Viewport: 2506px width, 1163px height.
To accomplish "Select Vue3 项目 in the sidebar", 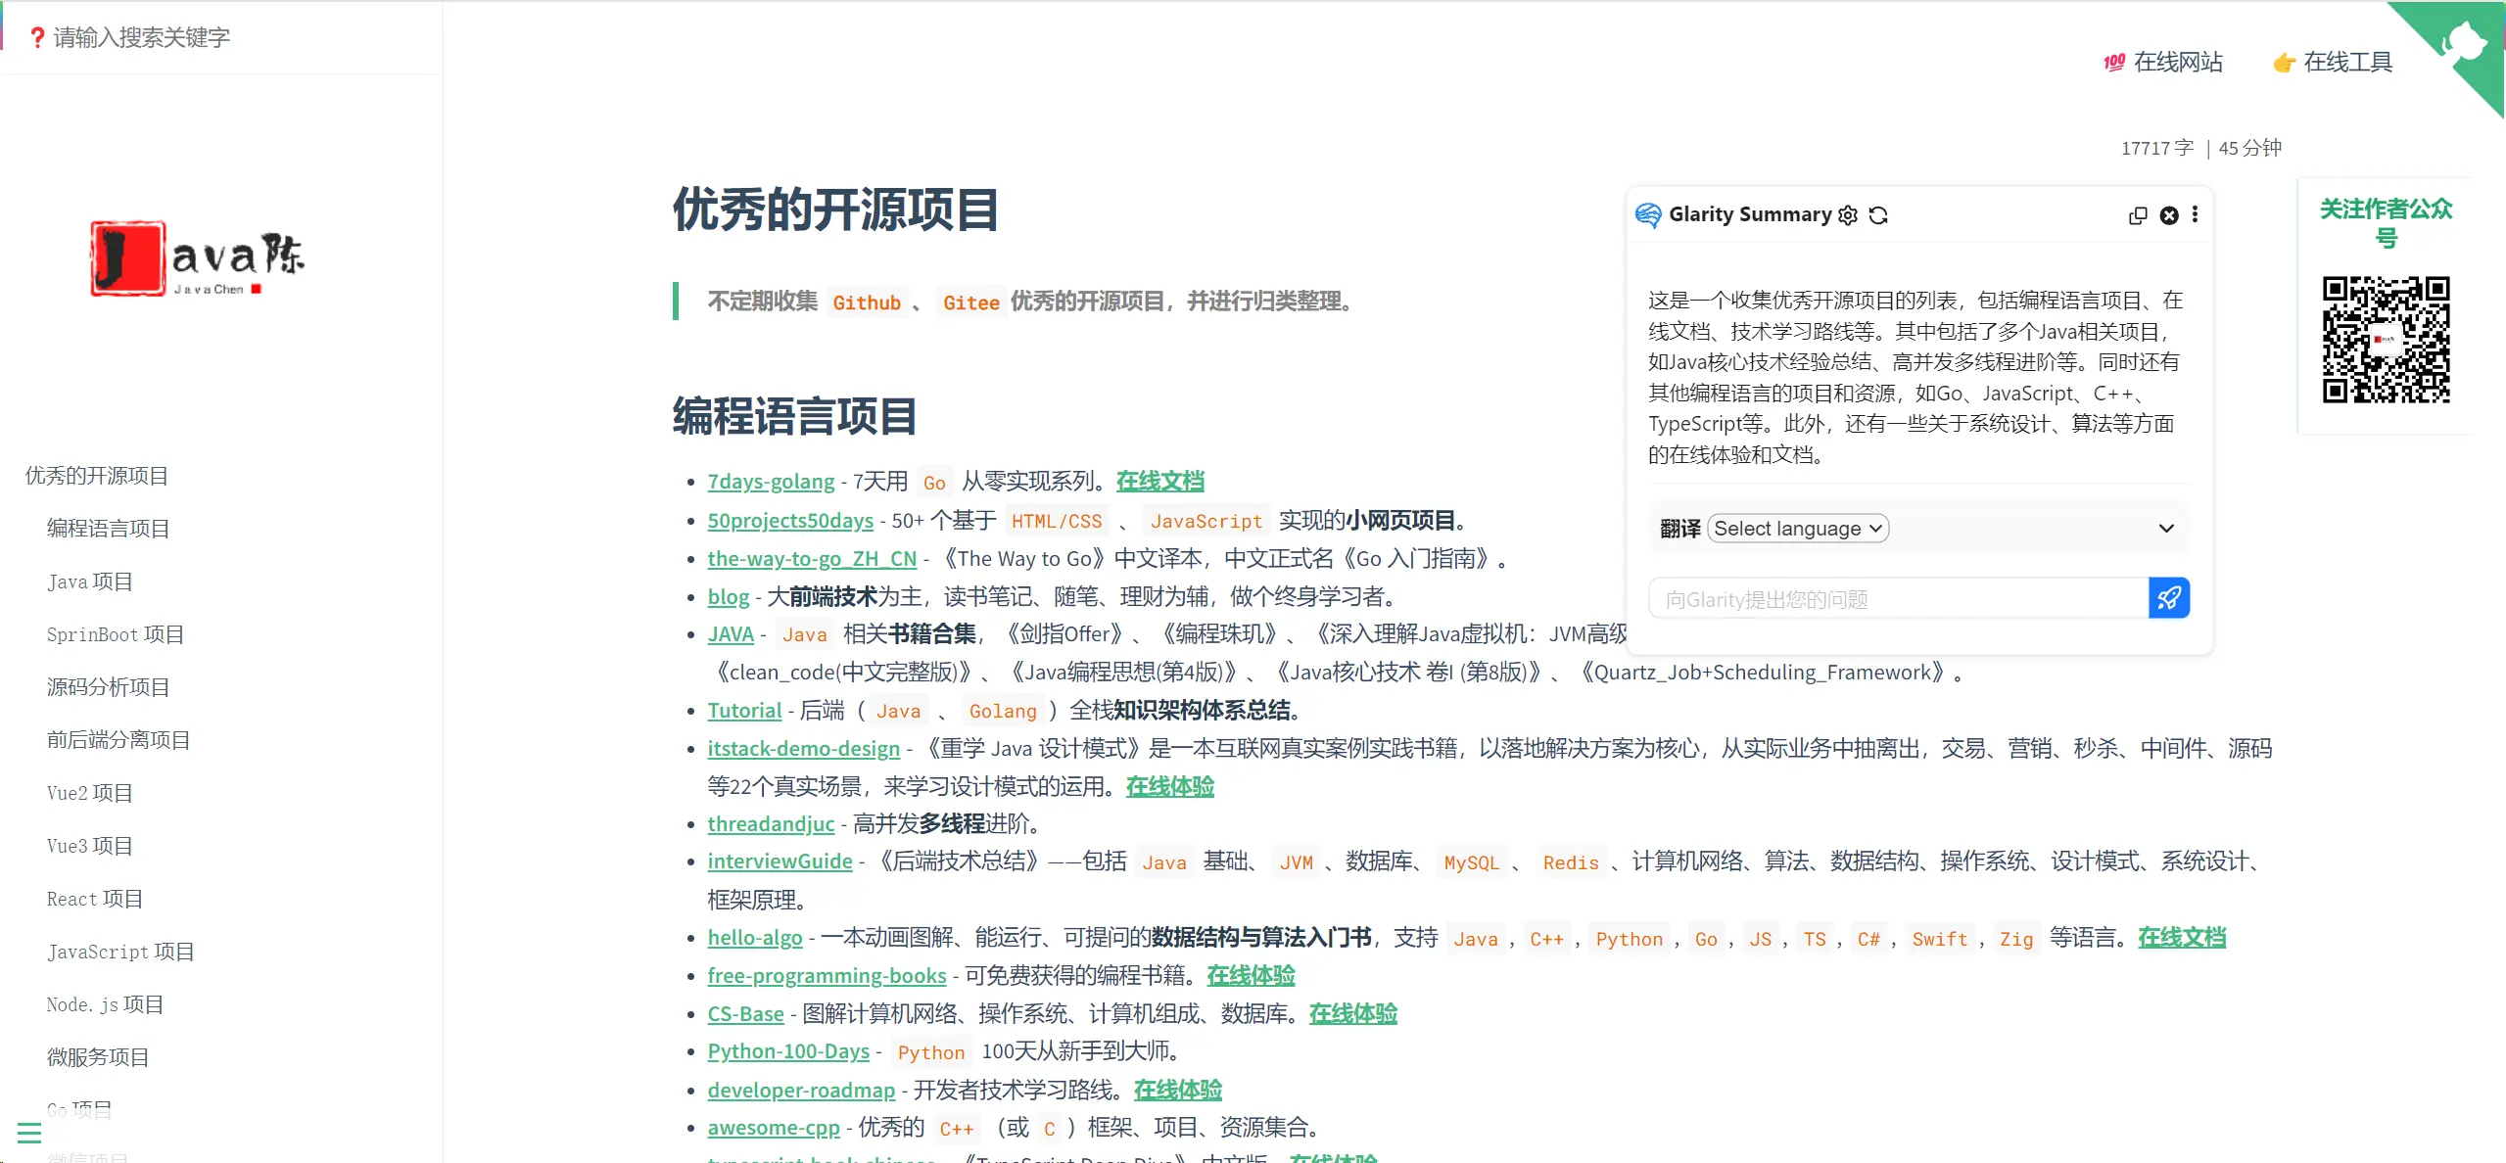I will coord(90,846).
